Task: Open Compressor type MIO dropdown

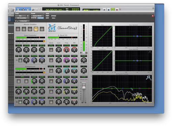Action: (22, 77)
